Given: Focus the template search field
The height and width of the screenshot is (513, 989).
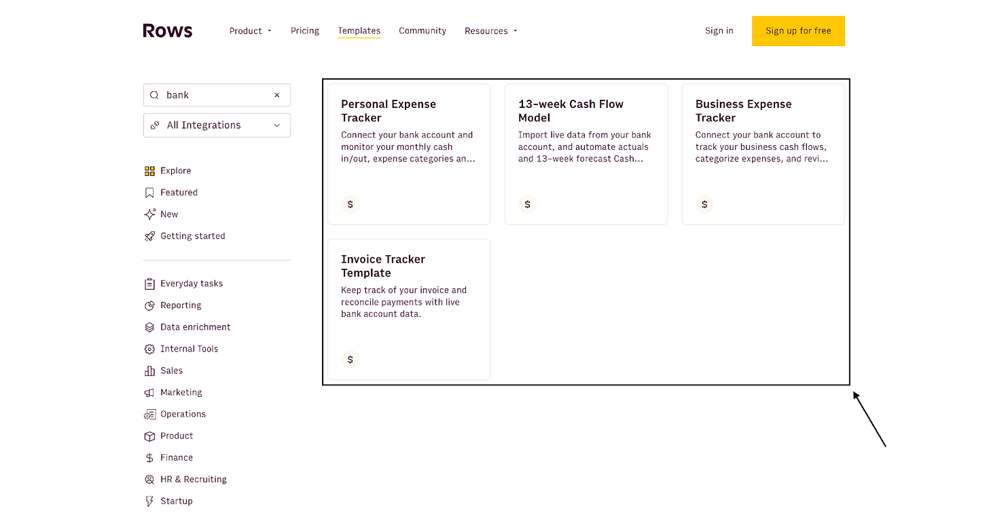Looking at the screenshot, I should [217, 95].
